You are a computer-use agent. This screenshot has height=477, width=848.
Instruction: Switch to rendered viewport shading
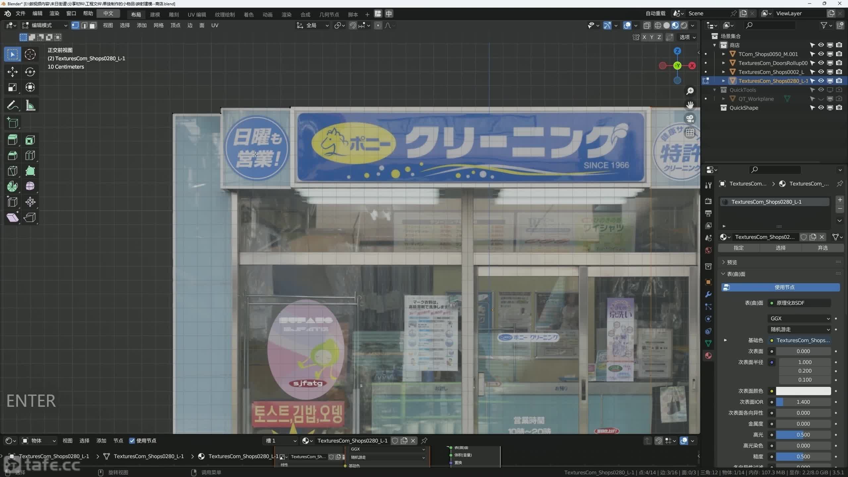(684, 26)
